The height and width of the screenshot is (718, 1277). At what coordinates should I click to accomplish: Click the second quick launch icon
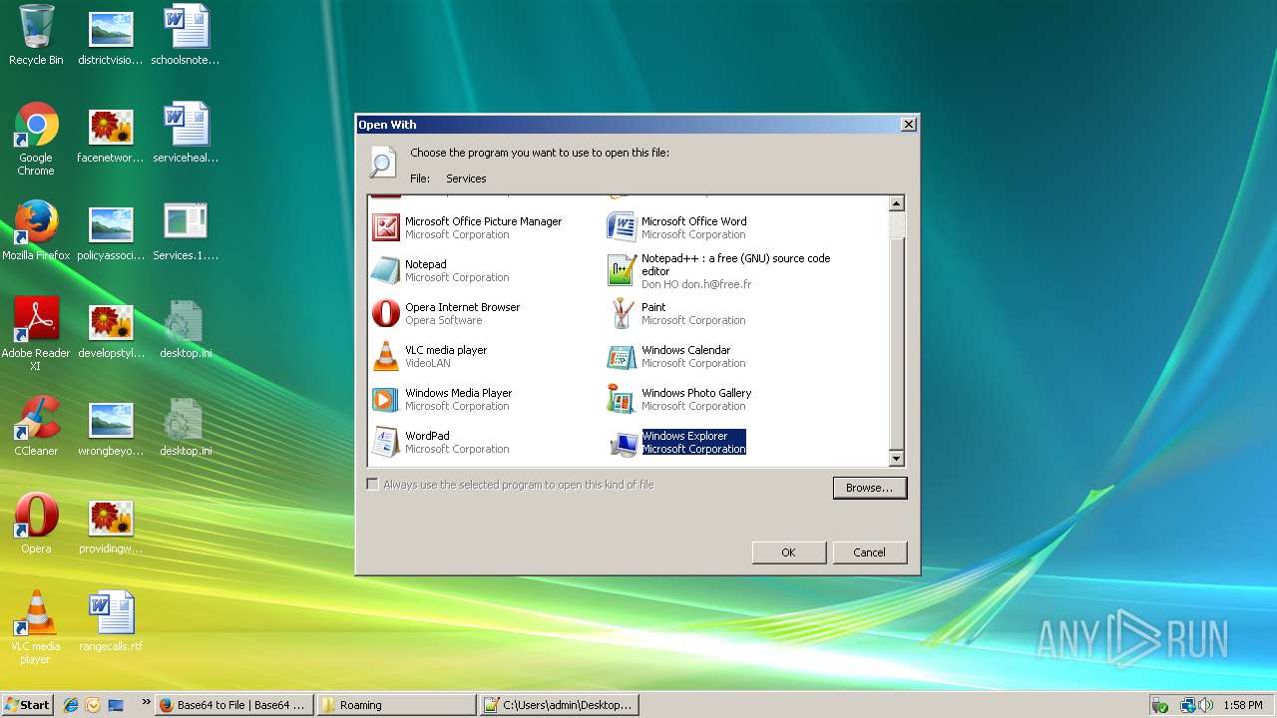(x=93, y=705)
